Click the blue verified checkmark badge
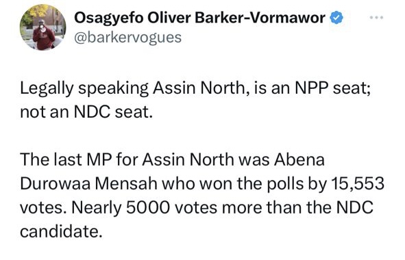Viewport: 405px width, 260px height. pos(336,18)
